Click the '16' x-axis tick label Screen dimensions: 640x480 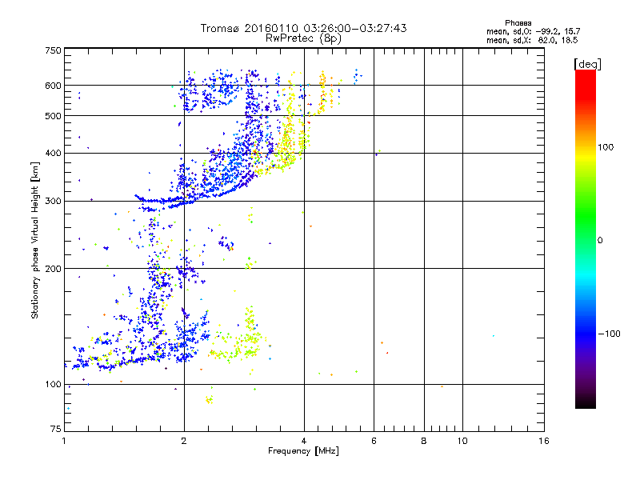click(x=544, y=441)
